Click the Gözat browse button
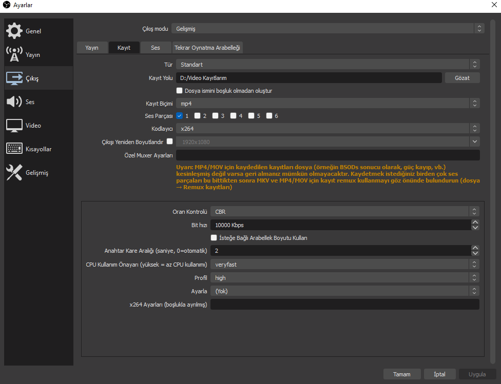501x384 pixels. tap(462, 78)
